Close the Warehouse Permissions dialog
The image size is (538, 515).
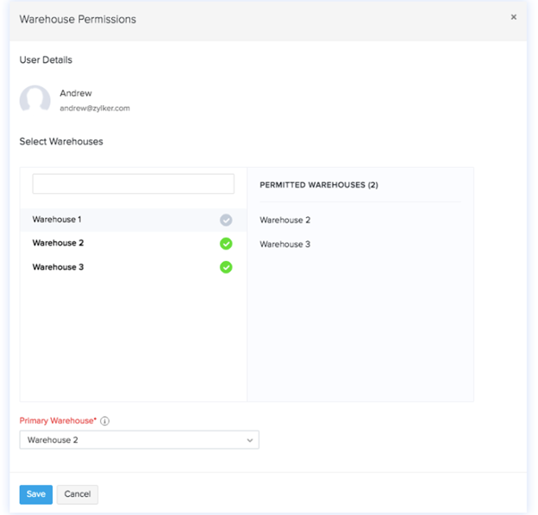[514, 17]
